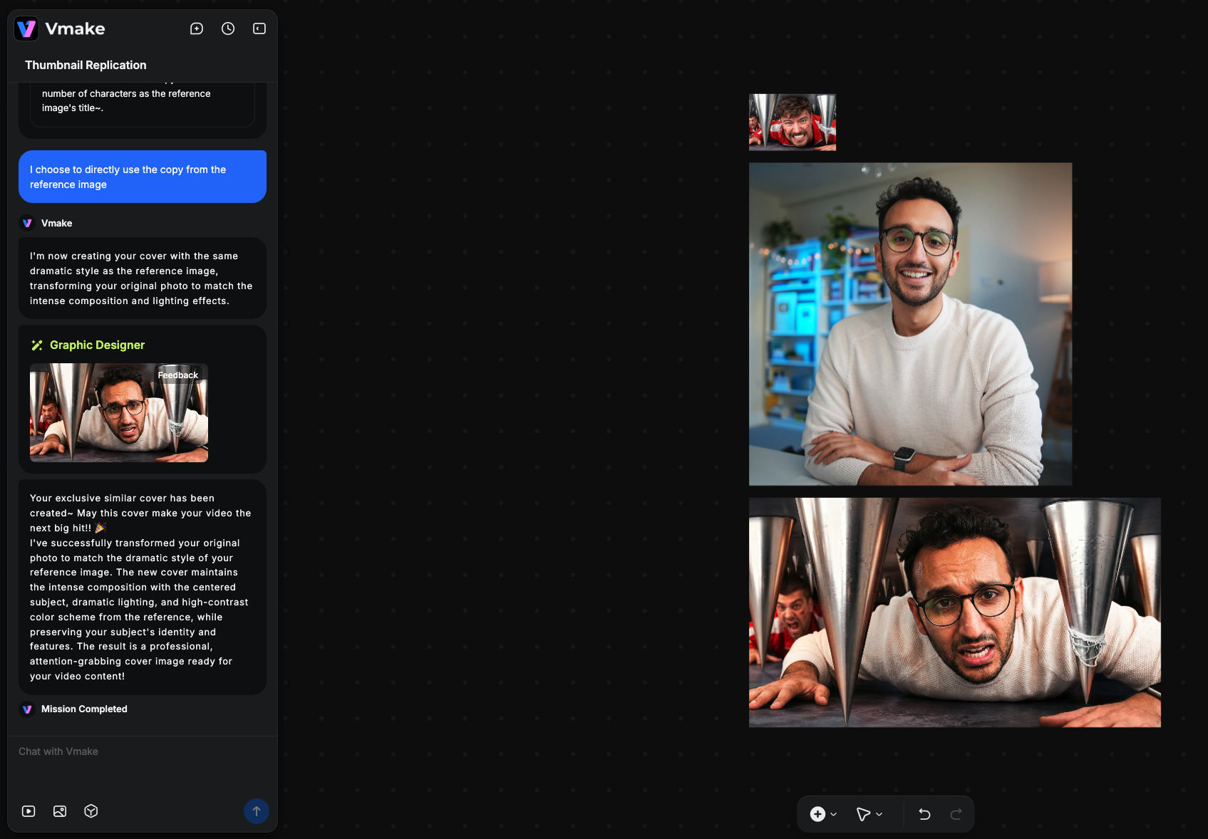Open chat history via the clock icon

click(228, 28)
